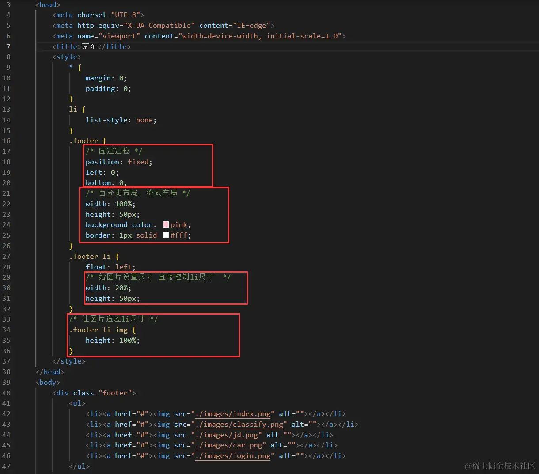This screenshot has width=539, height=474.
Task: Open the ./images/classify.png source path
Action: [239, 425]
